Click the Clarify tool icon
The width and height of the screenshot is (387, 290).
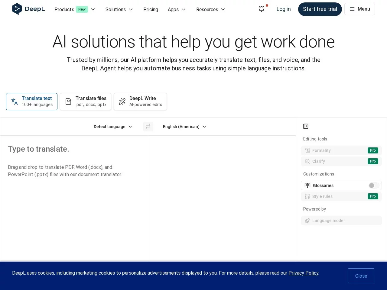307,161
